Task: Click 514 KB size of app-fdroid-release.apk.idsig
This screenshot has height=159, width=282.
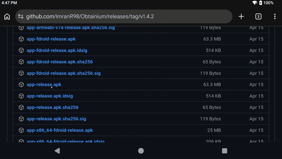Action: pos(213,50)
